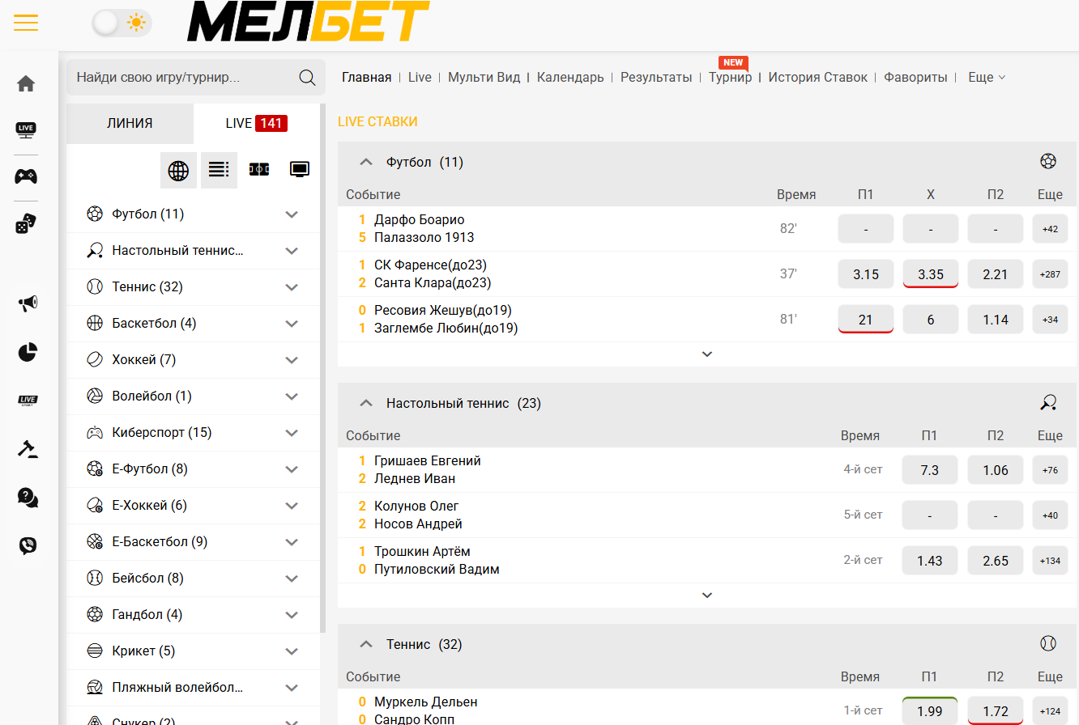Open the Live menu item
The height and width of the screenshot is (725, 1079).
[420, 78]
